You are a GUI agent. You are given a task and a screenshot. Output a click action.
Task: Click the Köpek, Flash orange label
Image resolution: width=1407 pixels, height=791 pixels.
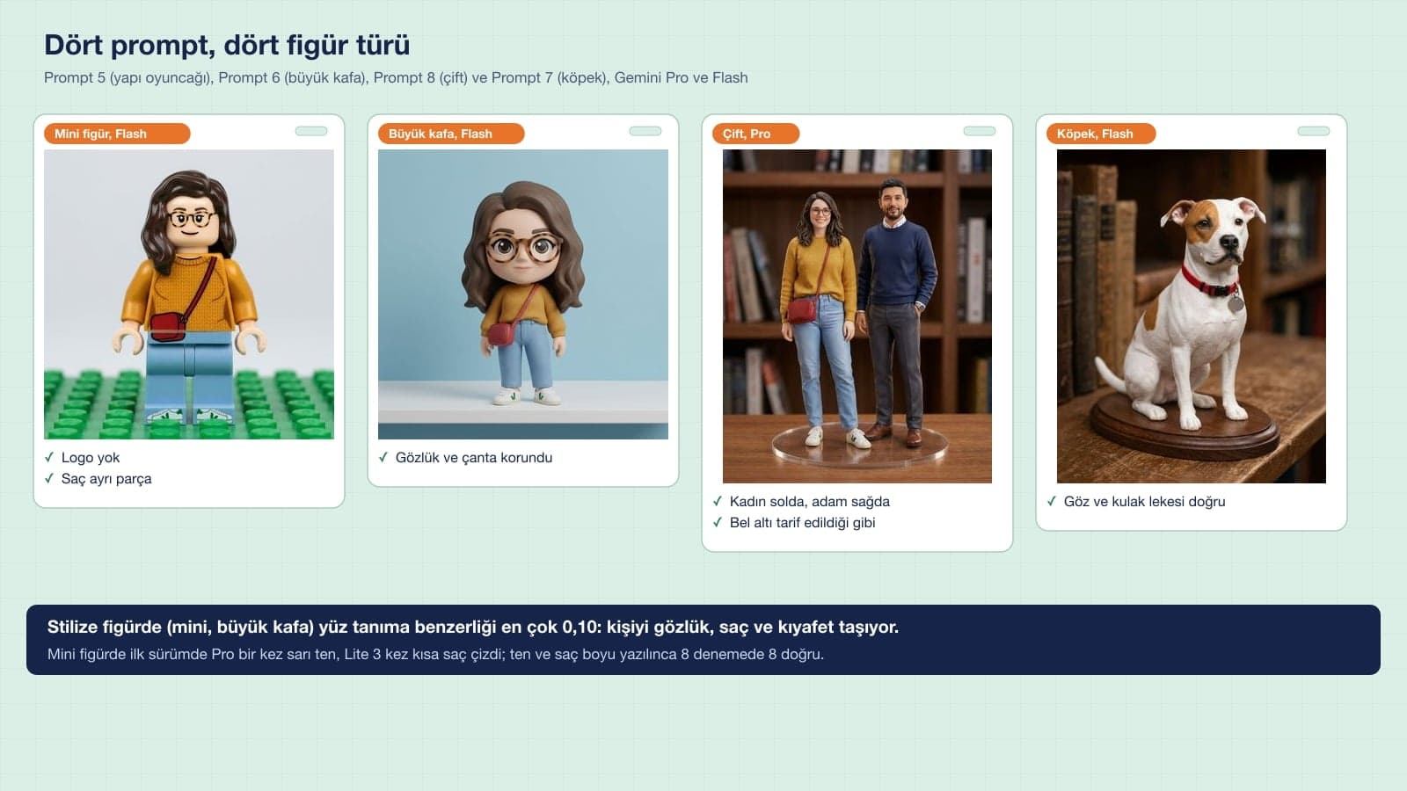1101,134
